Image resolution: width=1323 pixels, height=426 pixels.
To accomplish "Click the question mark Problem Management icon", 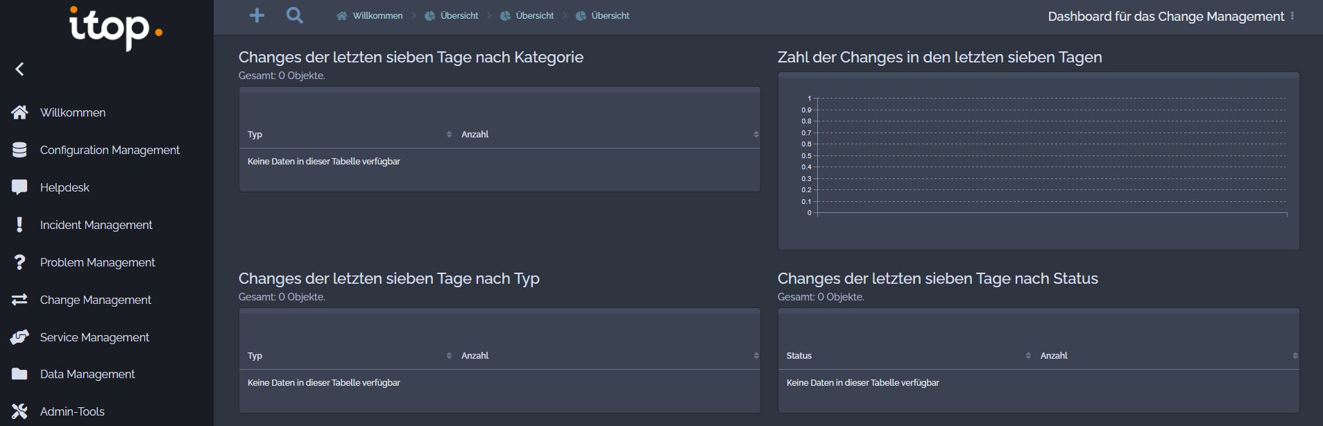I will point(19,262).
